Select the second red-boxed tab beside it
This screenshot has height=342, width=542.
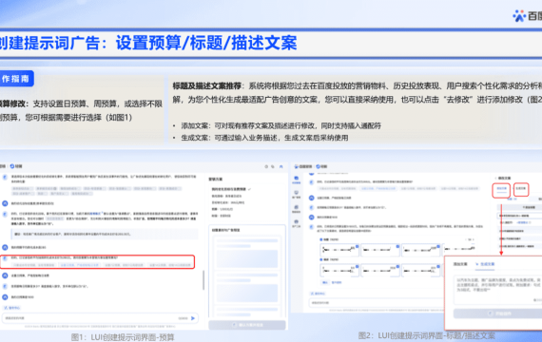click(521, 189)
